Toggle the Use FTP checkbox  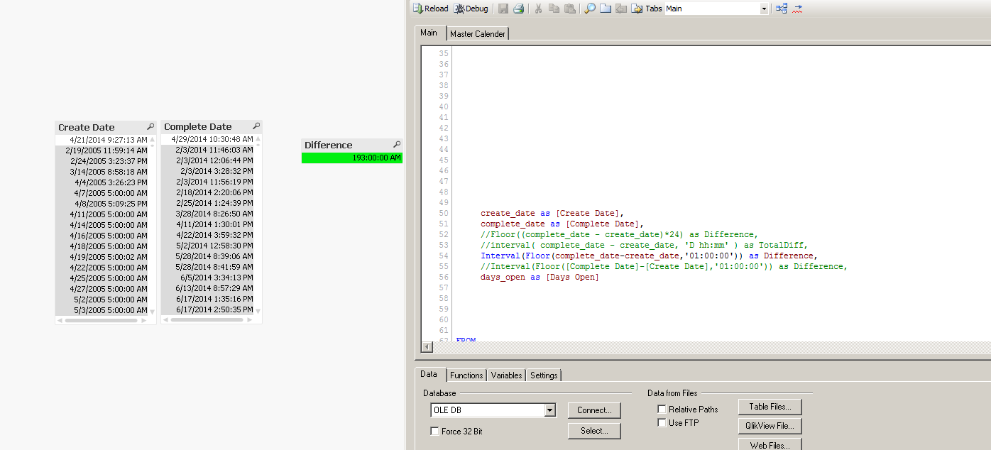pyautogui.click(x=662, y=423)
